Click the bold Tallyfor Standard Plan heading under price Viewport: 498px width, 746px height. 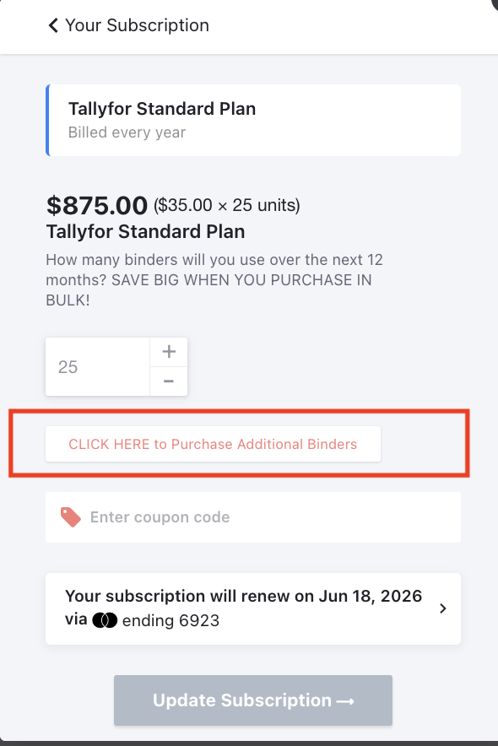(145, 232)
